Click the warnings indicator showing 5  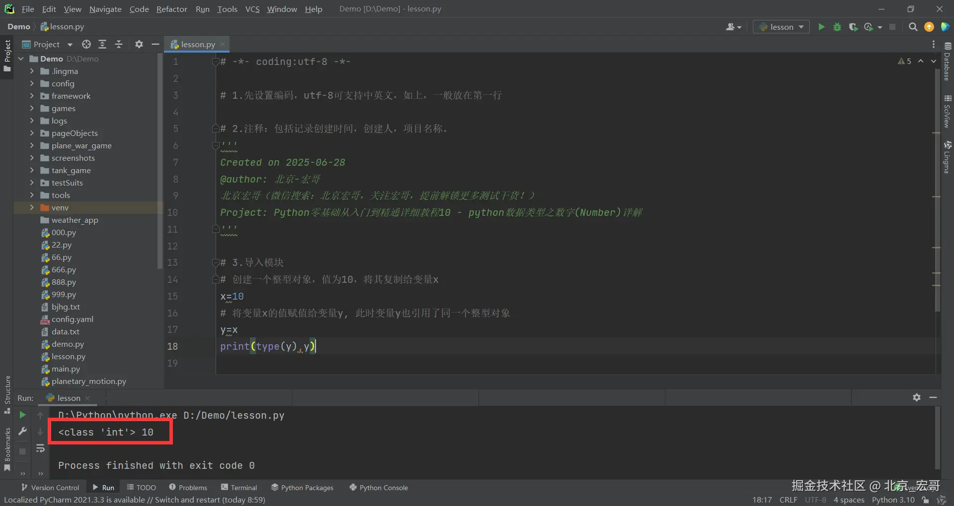905,61
